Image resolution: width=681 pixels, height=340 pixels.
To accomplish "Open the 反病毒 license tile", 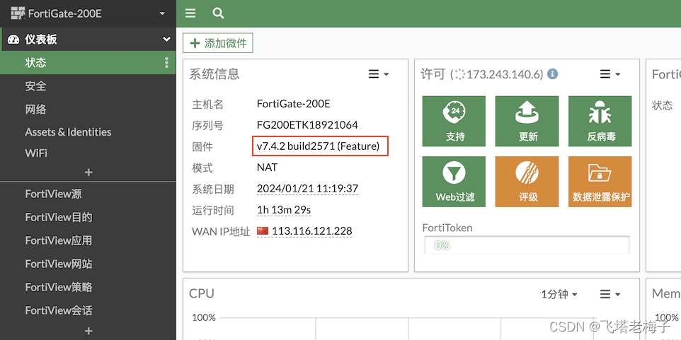I will click(600, 121).
